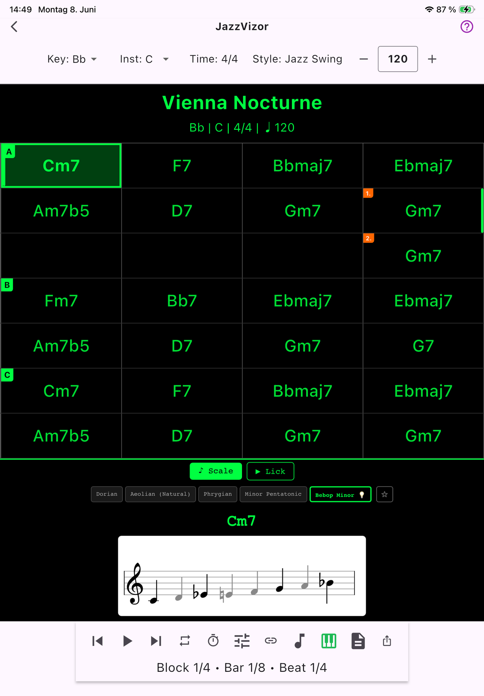The height and width of the screenshot is (696, 484).
Task: Select Gm7 bar under second ending
Action: (423, 256)
